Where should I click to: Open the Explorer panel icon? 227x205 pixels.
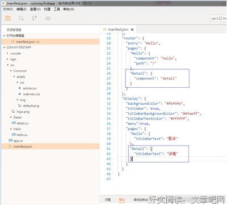pos(8,18)
